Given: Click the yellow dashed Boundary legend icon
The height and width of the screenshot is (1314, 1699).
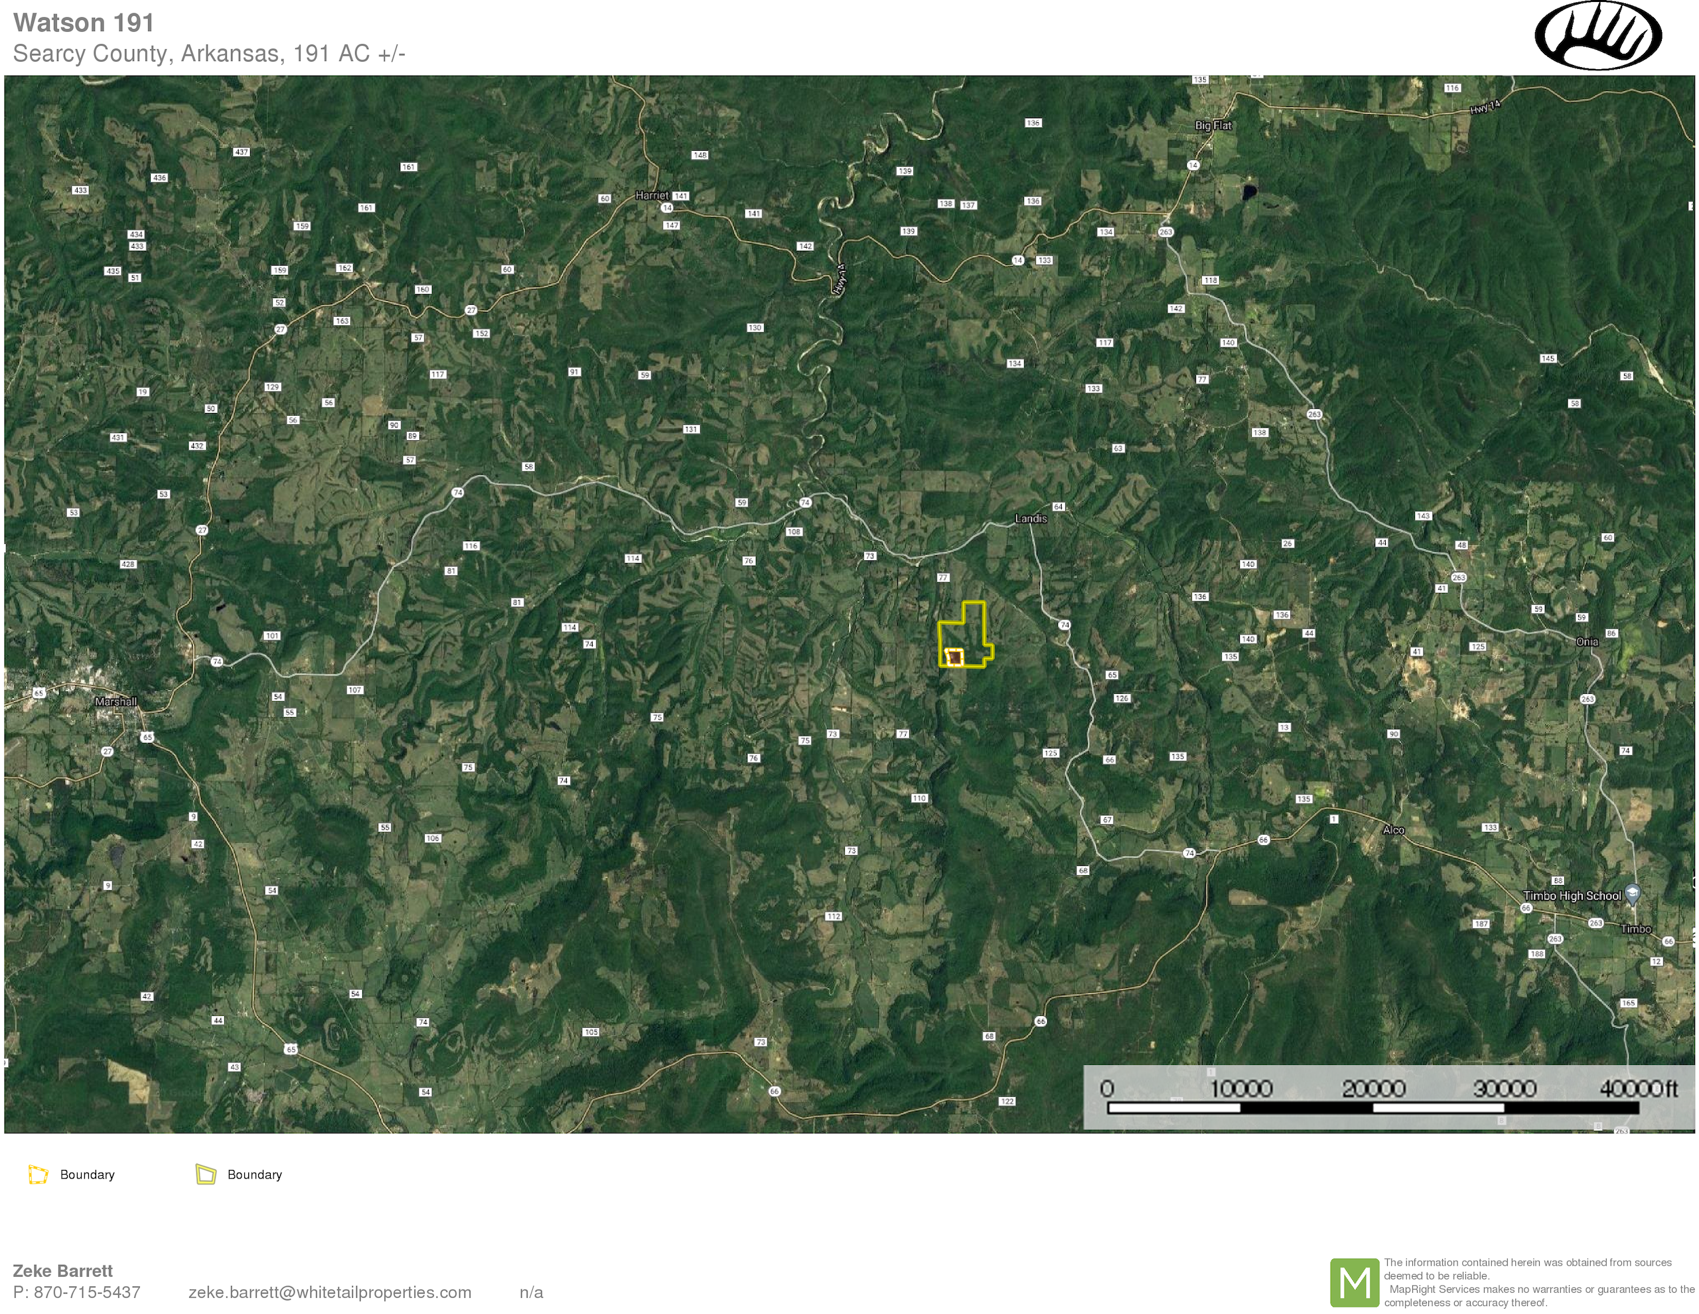Looking at the screenshot, I should tap(38, 1174).
